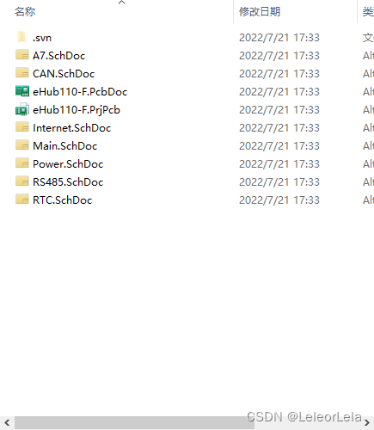
Task: Click the Power.SchDoc file icon
Action: (x=22, y=163)
